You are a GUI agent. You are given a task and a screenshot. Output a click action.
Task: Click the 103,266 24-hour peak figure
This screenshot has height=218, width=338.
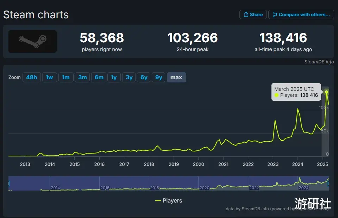click(x=193, y=38)
